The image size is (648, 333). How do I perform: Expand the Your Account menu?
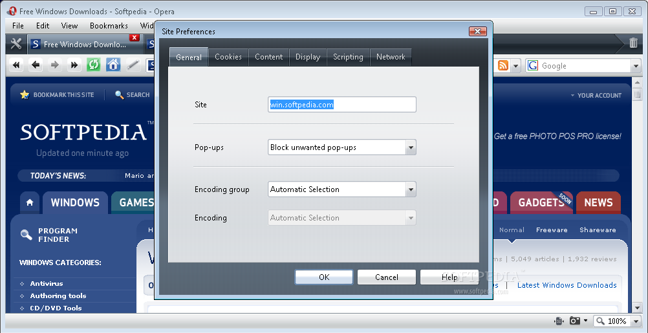pyautogui.click(x=596, y=96)
